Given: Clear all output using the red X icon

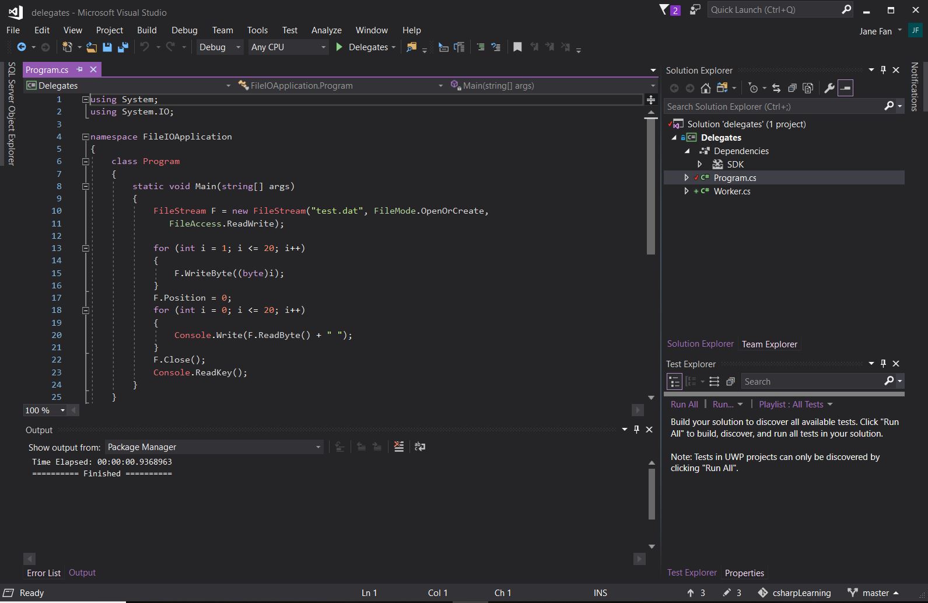Looking at the screenshot, I should coord(399,447).
